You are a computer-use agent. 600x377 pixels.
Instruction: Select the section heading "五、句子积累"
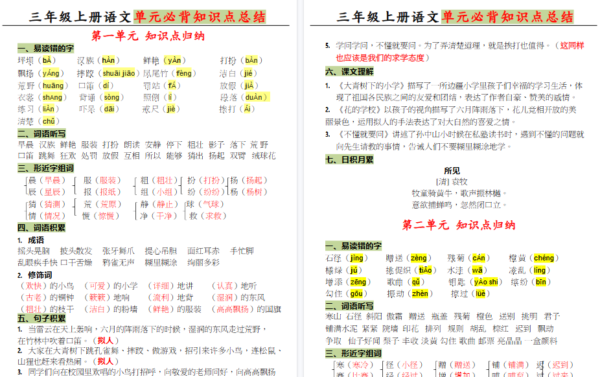41,319
